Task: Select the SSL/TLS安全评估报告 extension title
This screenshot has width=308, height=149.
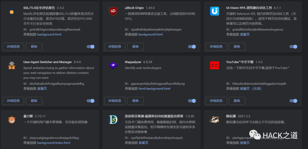Action: pyautogui.click(x=39, y=8)
